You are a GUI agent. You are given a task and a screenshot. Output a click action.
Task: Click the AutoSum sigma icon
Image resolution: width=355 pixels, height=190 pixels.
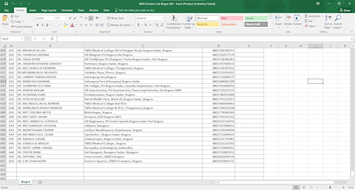(x=306, y=16)
